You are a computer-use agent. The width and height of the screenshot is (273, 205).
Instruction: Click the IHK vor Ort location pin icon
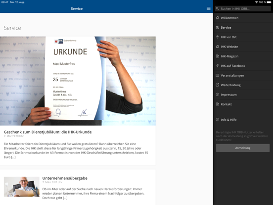click(217, 37)
